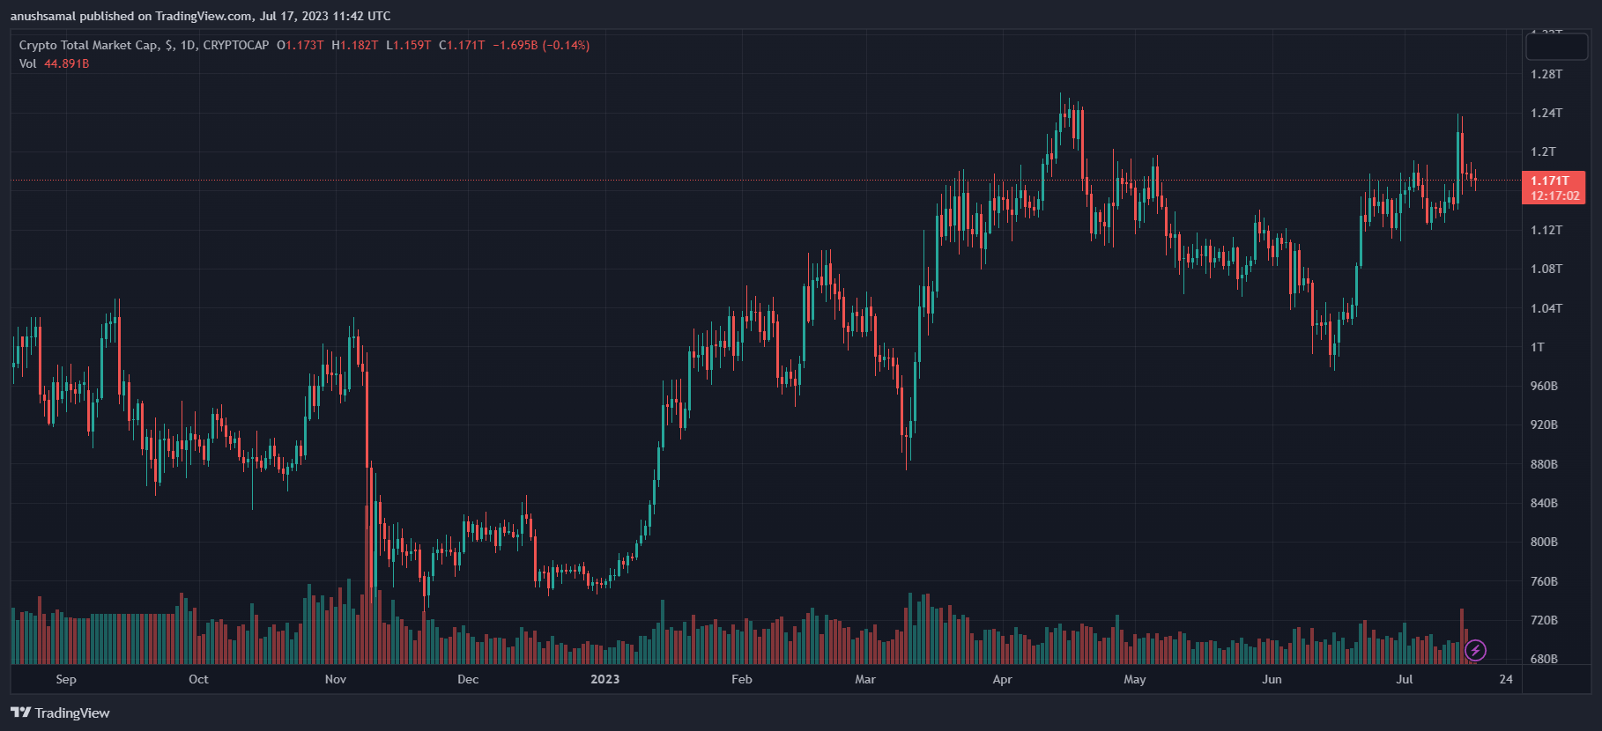Click the Apr label on the time axis
This screenshot has width=1602, height=731.
pos(1002,679)
